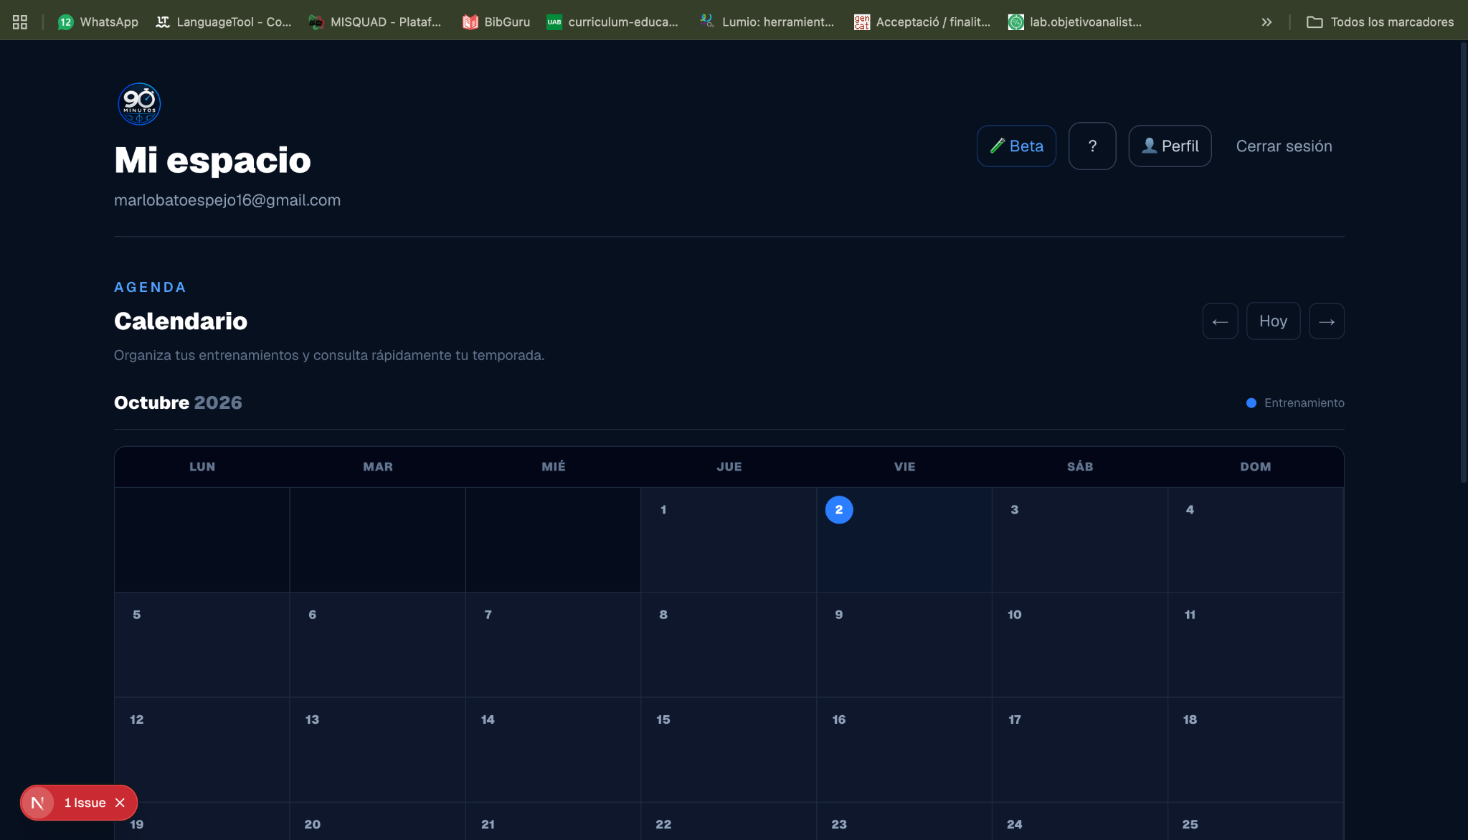Click the Octubre 2026 month title
The image size is (1468, 840).
tap(178, 402)
